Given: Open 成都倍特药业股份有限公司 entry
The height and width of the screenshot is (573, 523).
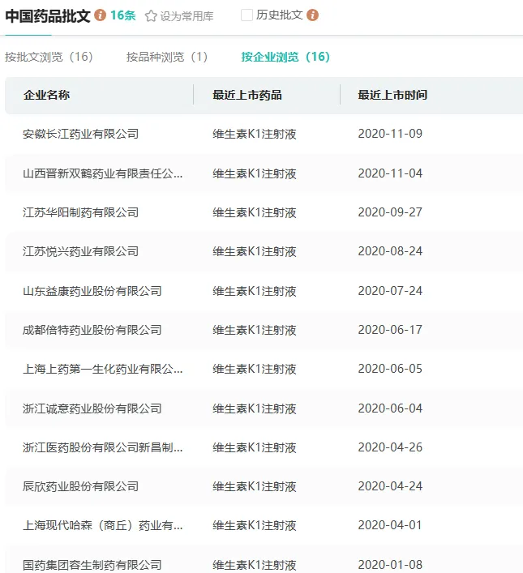Looking at the screenshot, I should (92, 330).
